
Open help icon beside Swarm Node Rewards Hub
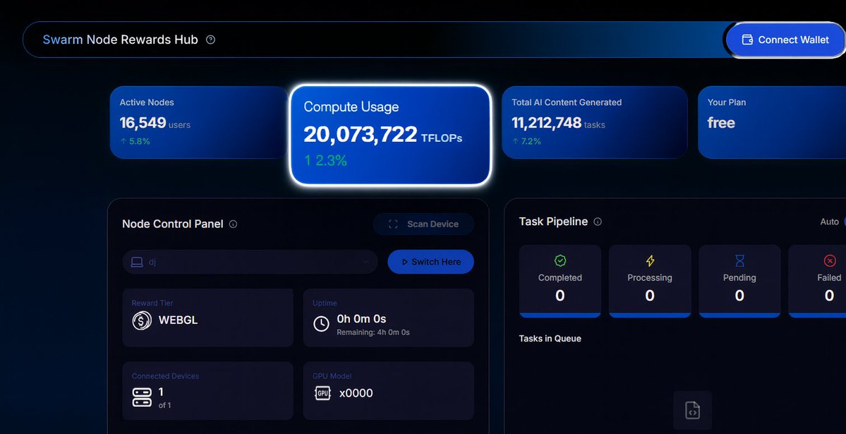[211, 40]
